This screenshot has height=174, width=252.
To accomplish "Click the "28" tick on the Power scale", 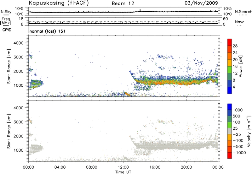I will [235, 46].
